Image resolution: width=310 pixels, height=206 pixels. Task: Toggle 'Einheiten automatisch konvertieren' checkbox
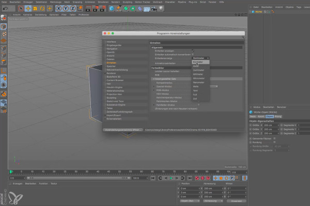(193, 55)
